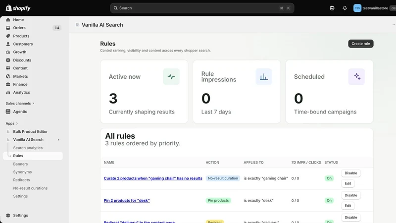Click the top search input field
The height and width of the screenshot is (223, 396).
[202, 8]
